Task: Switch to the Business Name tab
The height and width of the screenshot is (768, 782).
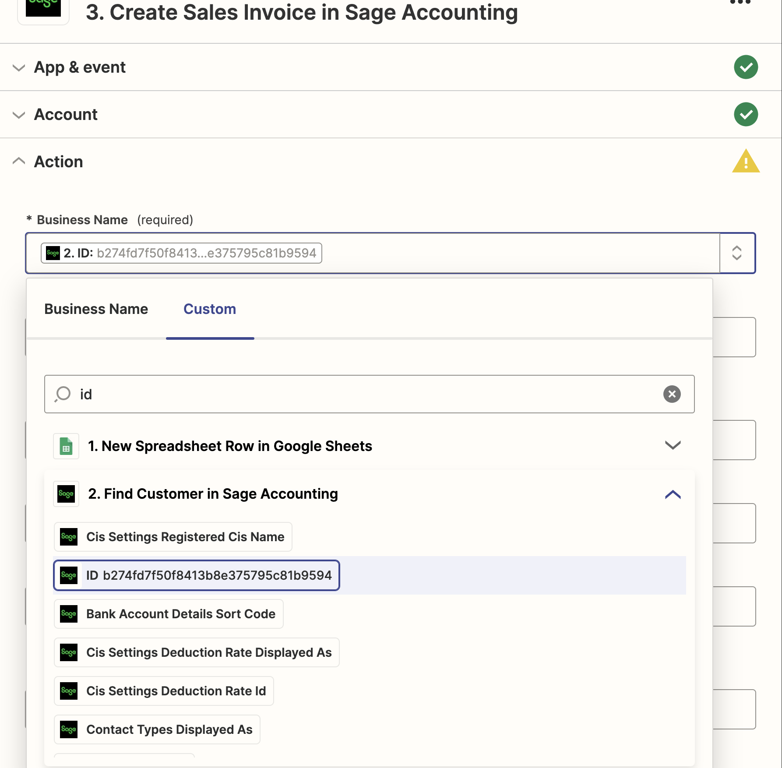Action: pos(96,309)
